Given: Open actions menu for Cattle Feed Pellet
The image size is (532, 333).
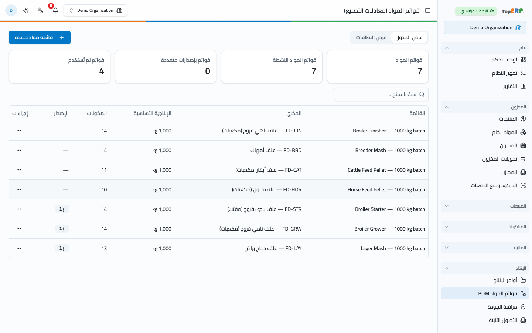Looking at the screenshot, I should tap(19, 170).
